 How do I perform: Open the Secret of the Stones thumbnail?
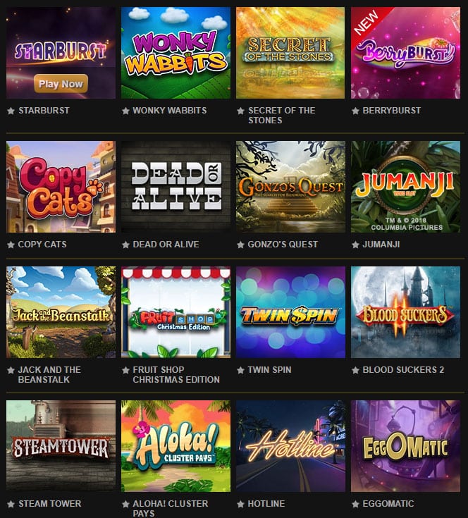pyautogui.click(x=290, y=53)
